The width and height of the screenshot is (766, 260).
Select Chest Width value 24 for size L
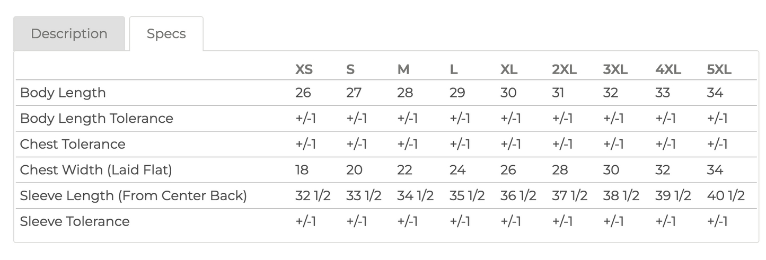click(x=457, y=170)
